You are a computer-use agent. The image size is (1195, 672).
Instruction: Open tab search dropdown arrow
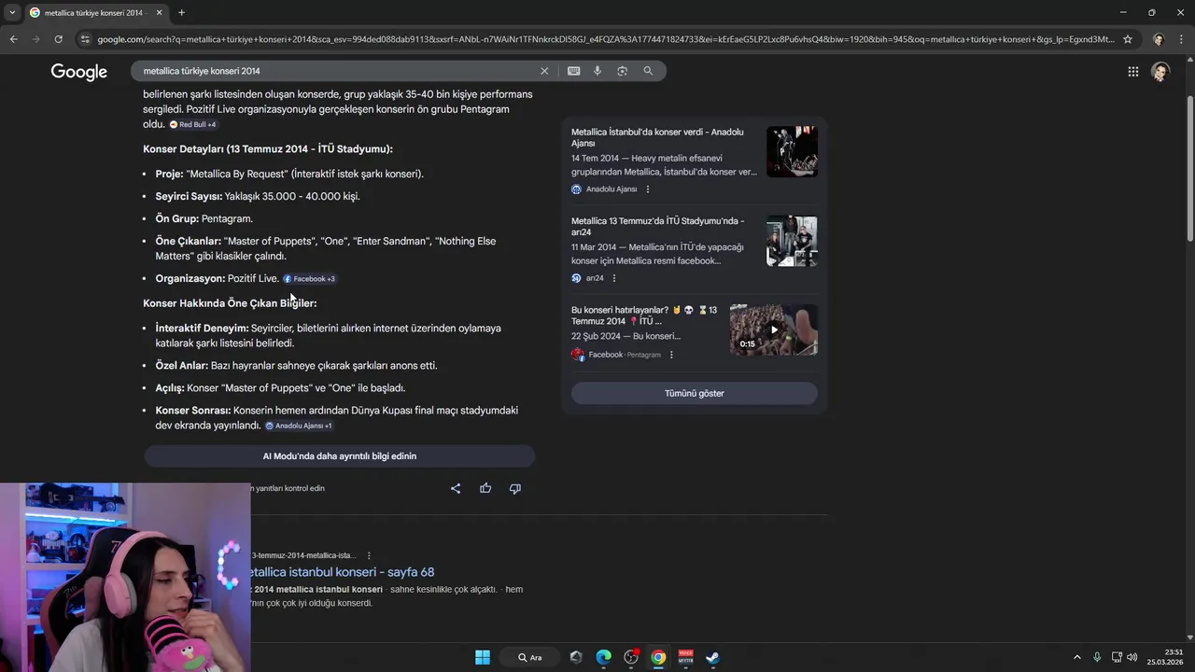point(12,12)
